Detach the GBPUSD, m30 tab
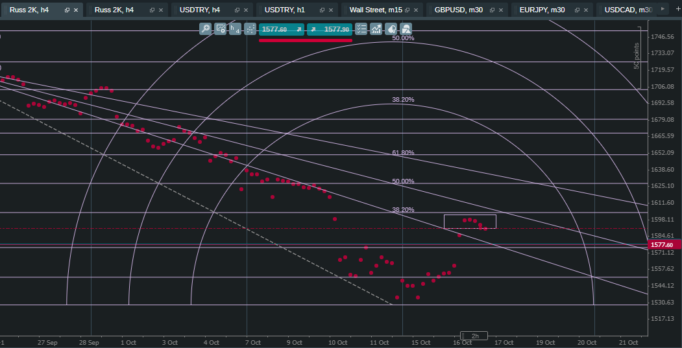Viewport: 682px width, 348px height. point(493,10)
